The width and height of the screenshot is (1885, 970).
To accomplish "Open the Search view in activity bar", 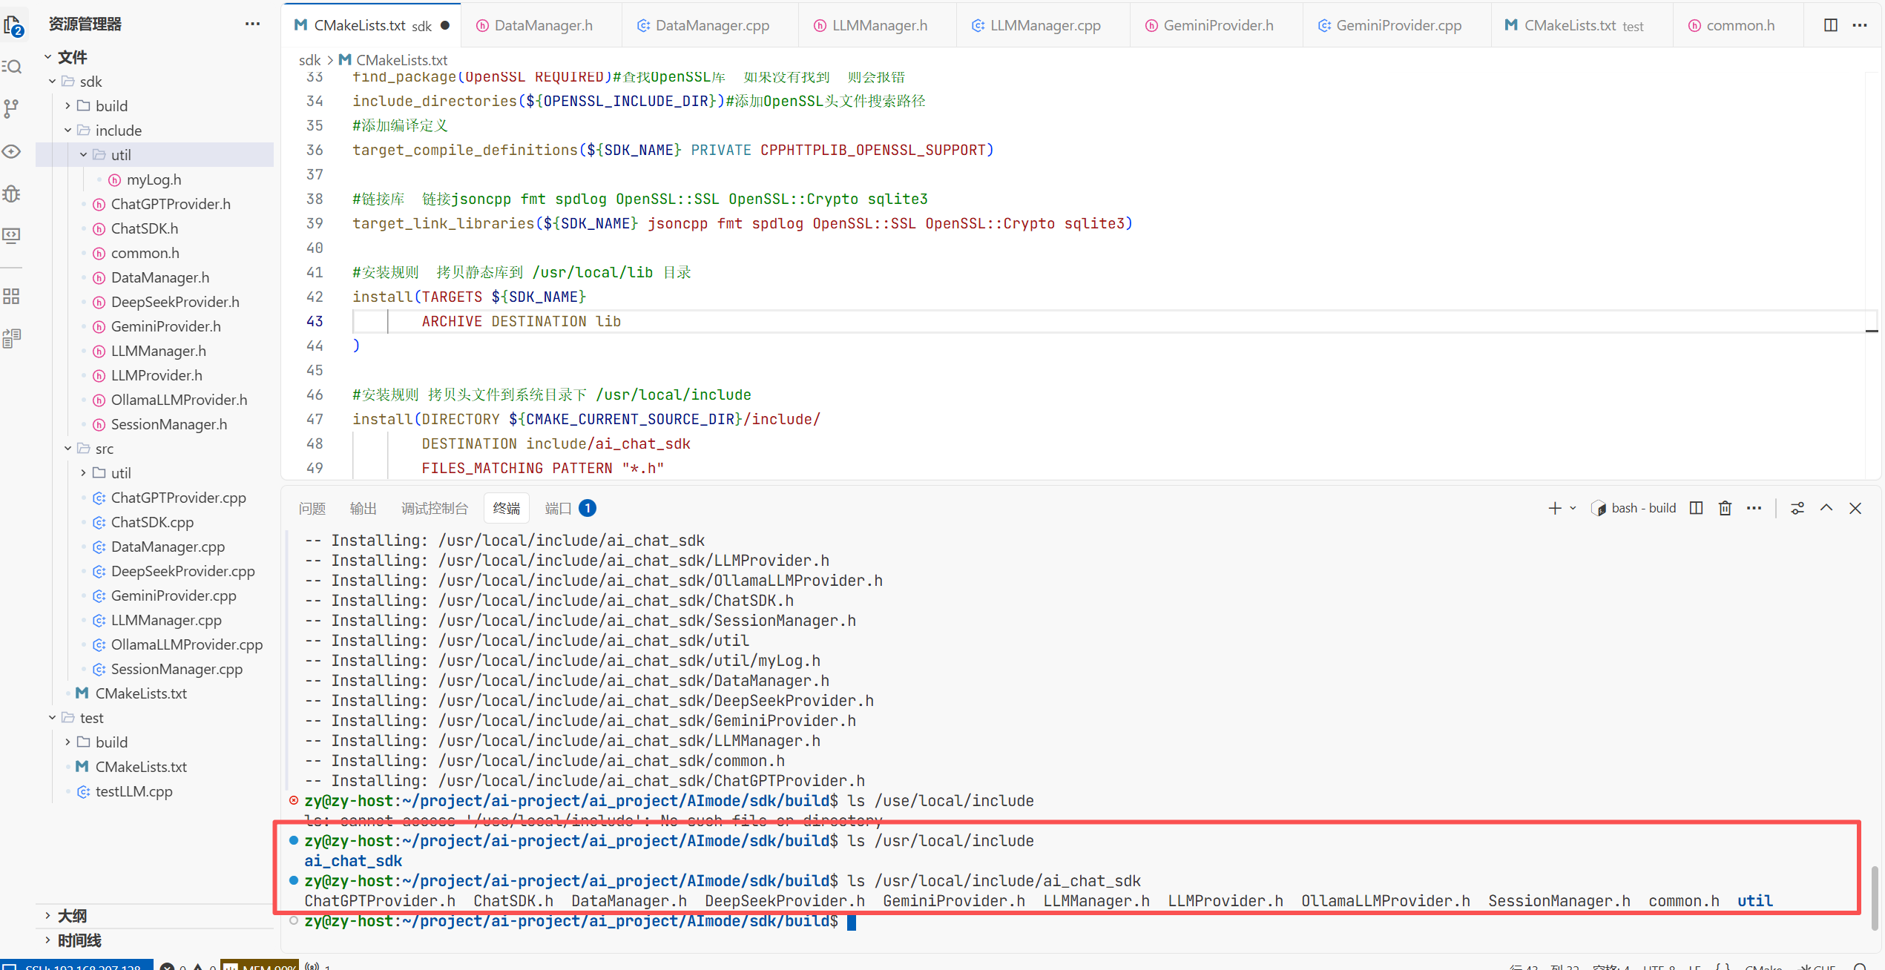I will pyautogui.click(x=13, y=67).
